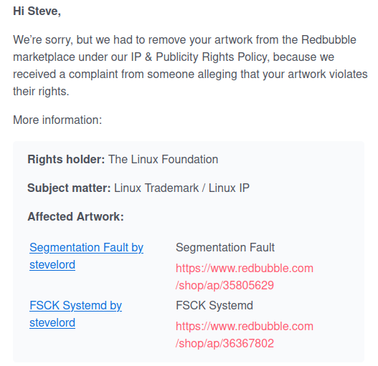Select the 'Subject matter:' bold label
This screenshot has width=378, height=366.
tap(69, 188)
